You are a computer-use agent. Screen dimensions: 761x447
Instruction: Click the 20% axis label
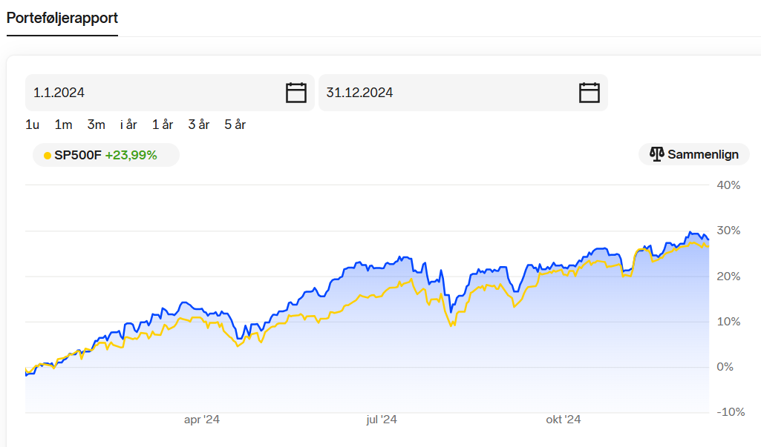click(x=728, y=277)
